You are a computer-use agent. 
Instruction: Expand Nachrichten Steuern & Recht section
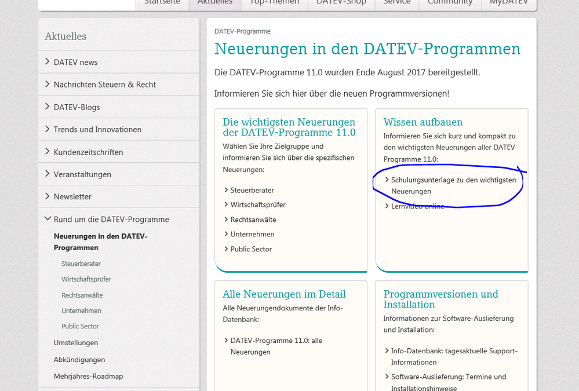pyautogui.click(x=104, y=85)
